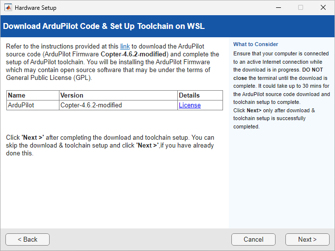This screenshot has height=251, width=335.
Task: Open the ArduPilot License link
Action: [190, 105]
